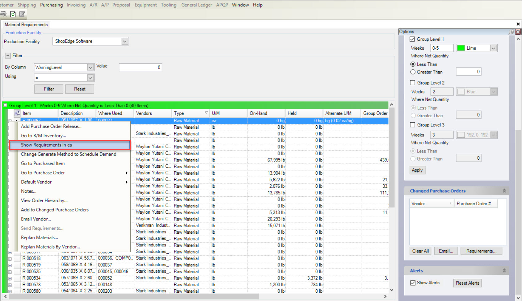The height and width of the screenshot is (301, 522).
Task: Open the Window menu
Action: [x=240, y=5]
